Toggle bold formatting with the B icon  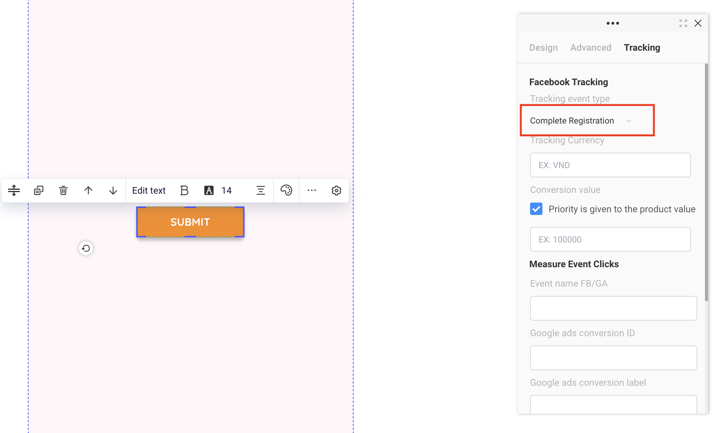(184, 191)
